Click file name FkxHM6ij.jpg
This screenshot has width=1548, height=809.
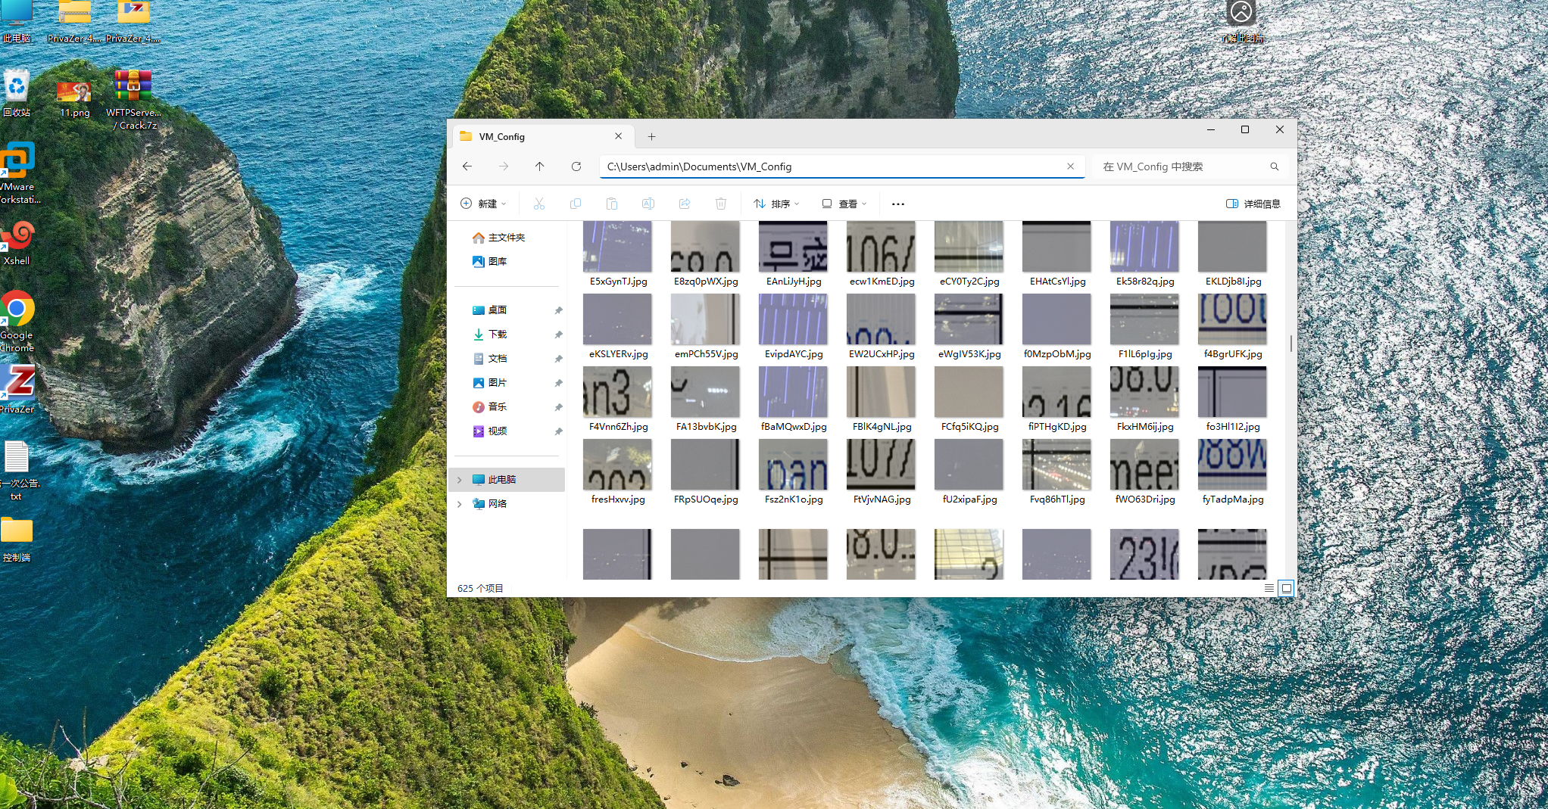1145,427
